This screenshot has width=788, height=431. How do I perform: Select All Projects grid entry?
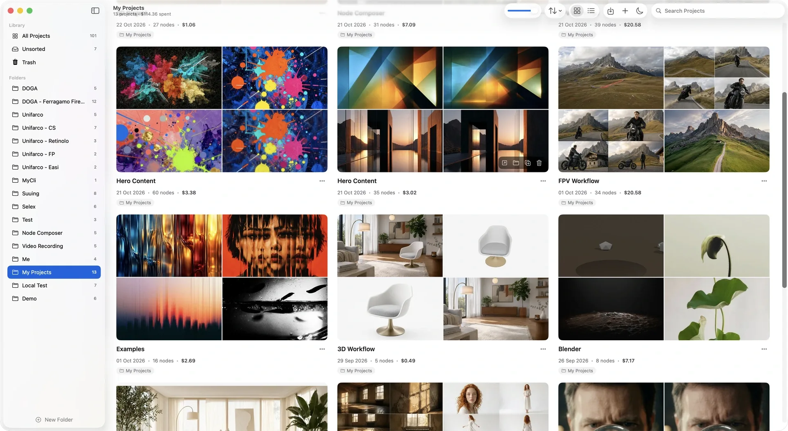click(54, 36)
